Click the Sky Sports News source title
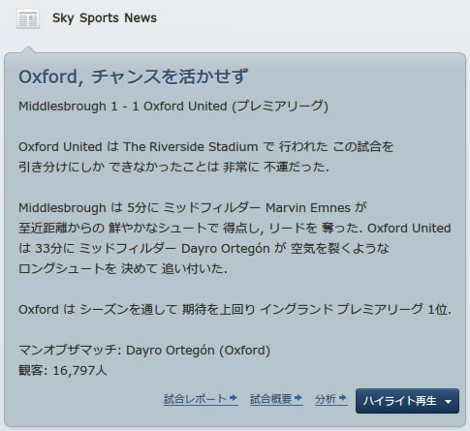470x431 pixels. coord(105,18)
